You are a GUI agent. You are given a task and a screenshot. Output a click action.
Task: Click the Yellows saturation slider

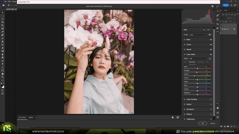point(197,76)
